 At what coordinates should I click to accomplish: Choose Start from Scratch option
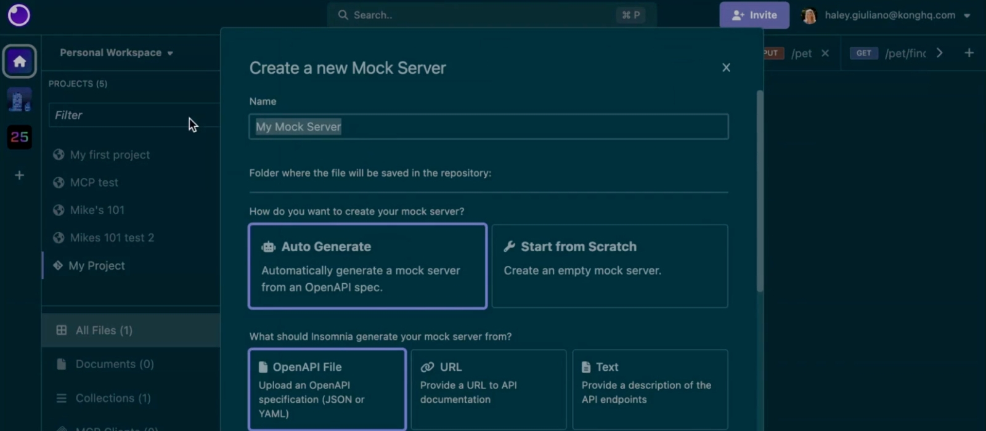point(609,266)
